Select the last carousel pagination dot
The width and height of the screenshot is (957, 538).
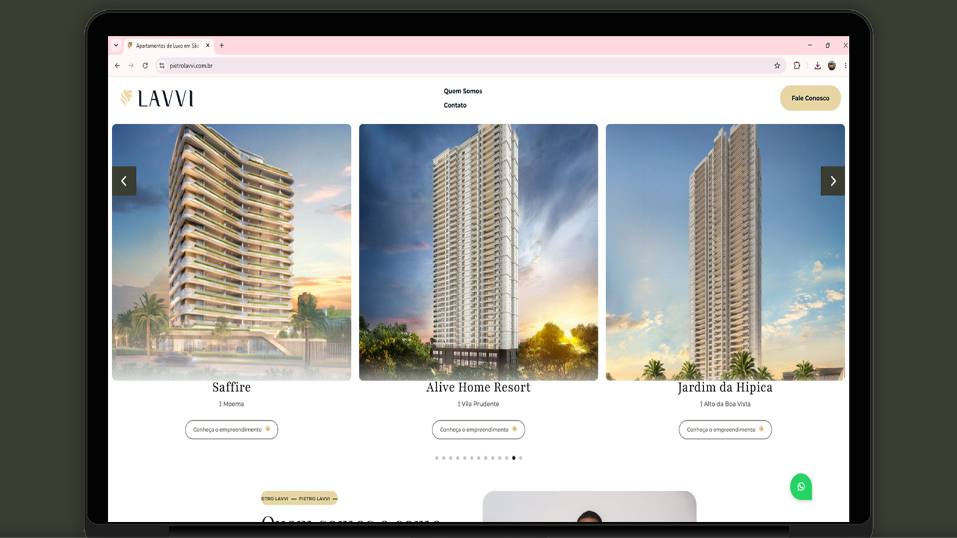coord(520,458)
